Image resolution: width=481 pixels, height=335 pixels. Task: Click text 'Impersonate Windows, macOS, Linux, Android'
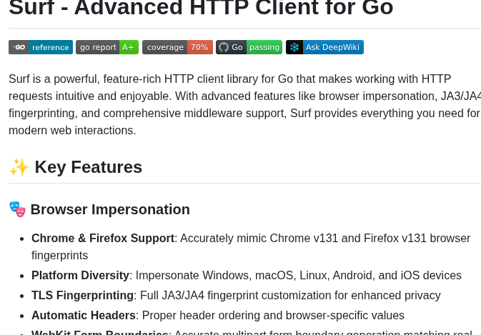click(x=254, y=275)
